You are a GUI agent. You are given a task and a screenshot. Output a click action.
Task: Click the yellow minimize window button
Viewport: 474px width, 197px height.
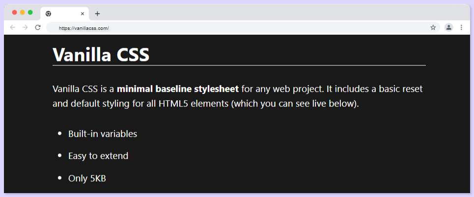tap(23, 12)
